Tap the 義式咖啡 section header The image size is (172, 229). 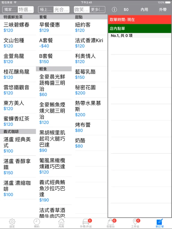tap(18, 131)
